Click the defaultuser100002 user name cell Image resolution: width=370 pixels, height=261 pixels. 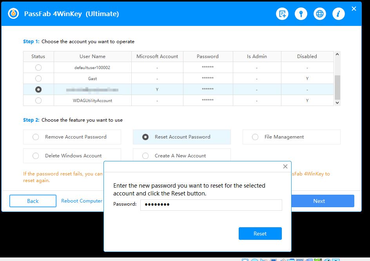click(x=92, y=68)
